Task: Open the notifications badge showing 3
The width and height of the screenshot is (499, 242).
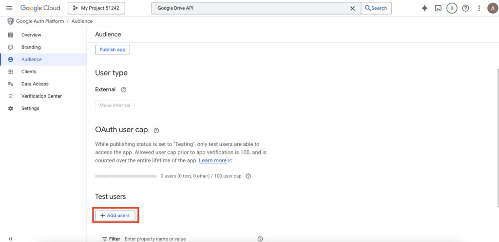Action: [x=452, y=8]
